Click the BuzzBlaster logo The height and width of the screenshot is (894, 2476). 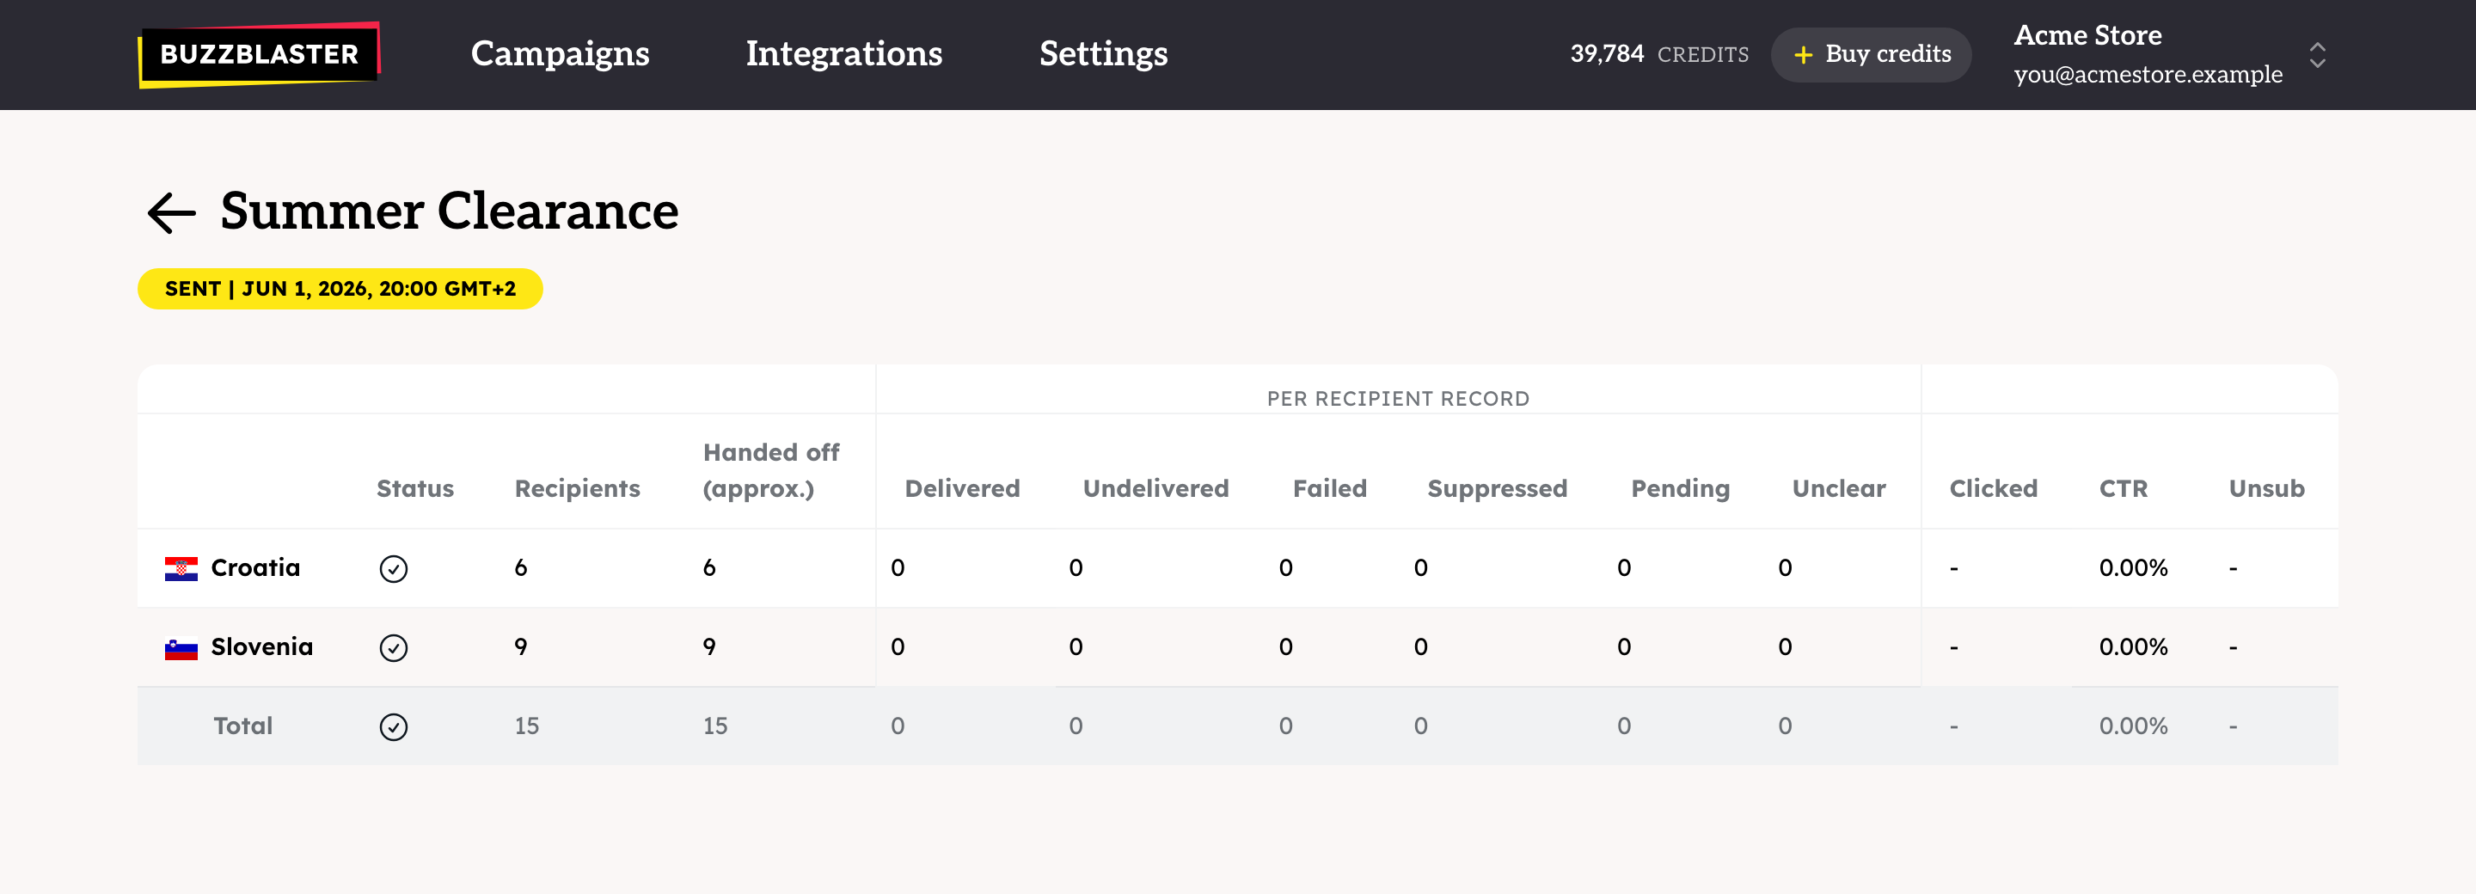pyautogui.click(x=260, y=54)
